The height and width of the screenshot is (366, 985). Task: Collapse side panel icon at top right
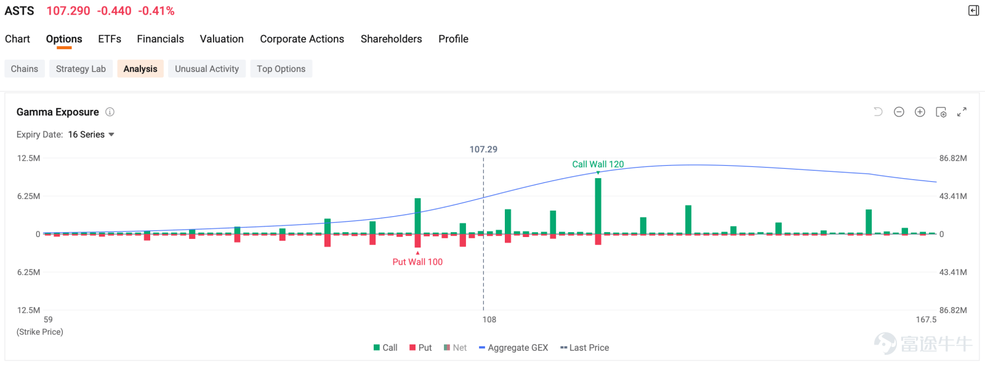click(x=973, y=10)
